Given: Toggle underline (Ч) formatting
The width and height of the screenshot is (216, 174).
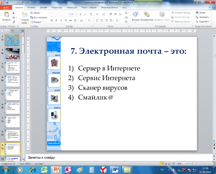Looking at the screenshot, I should [x=61, y=20].
